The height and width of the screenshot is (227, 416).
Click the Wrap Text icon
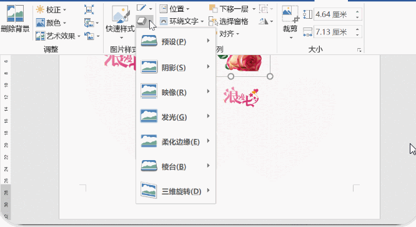pos(164,21)
